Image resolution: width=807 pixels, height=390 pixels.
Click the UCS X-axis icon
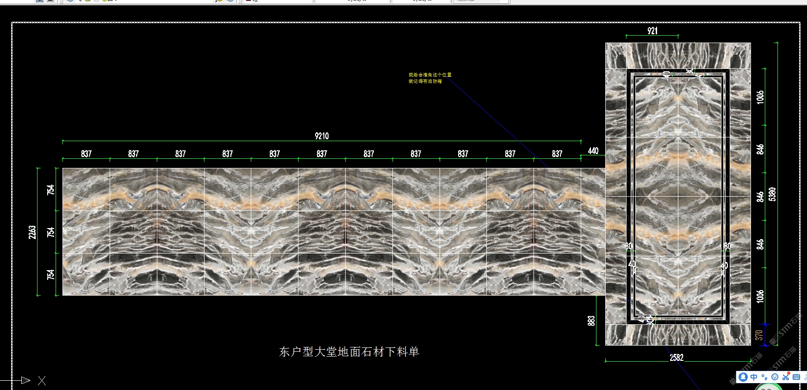(42, 381)
